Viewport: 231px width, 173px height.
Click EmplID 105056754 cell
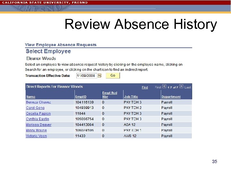(84, 119)
